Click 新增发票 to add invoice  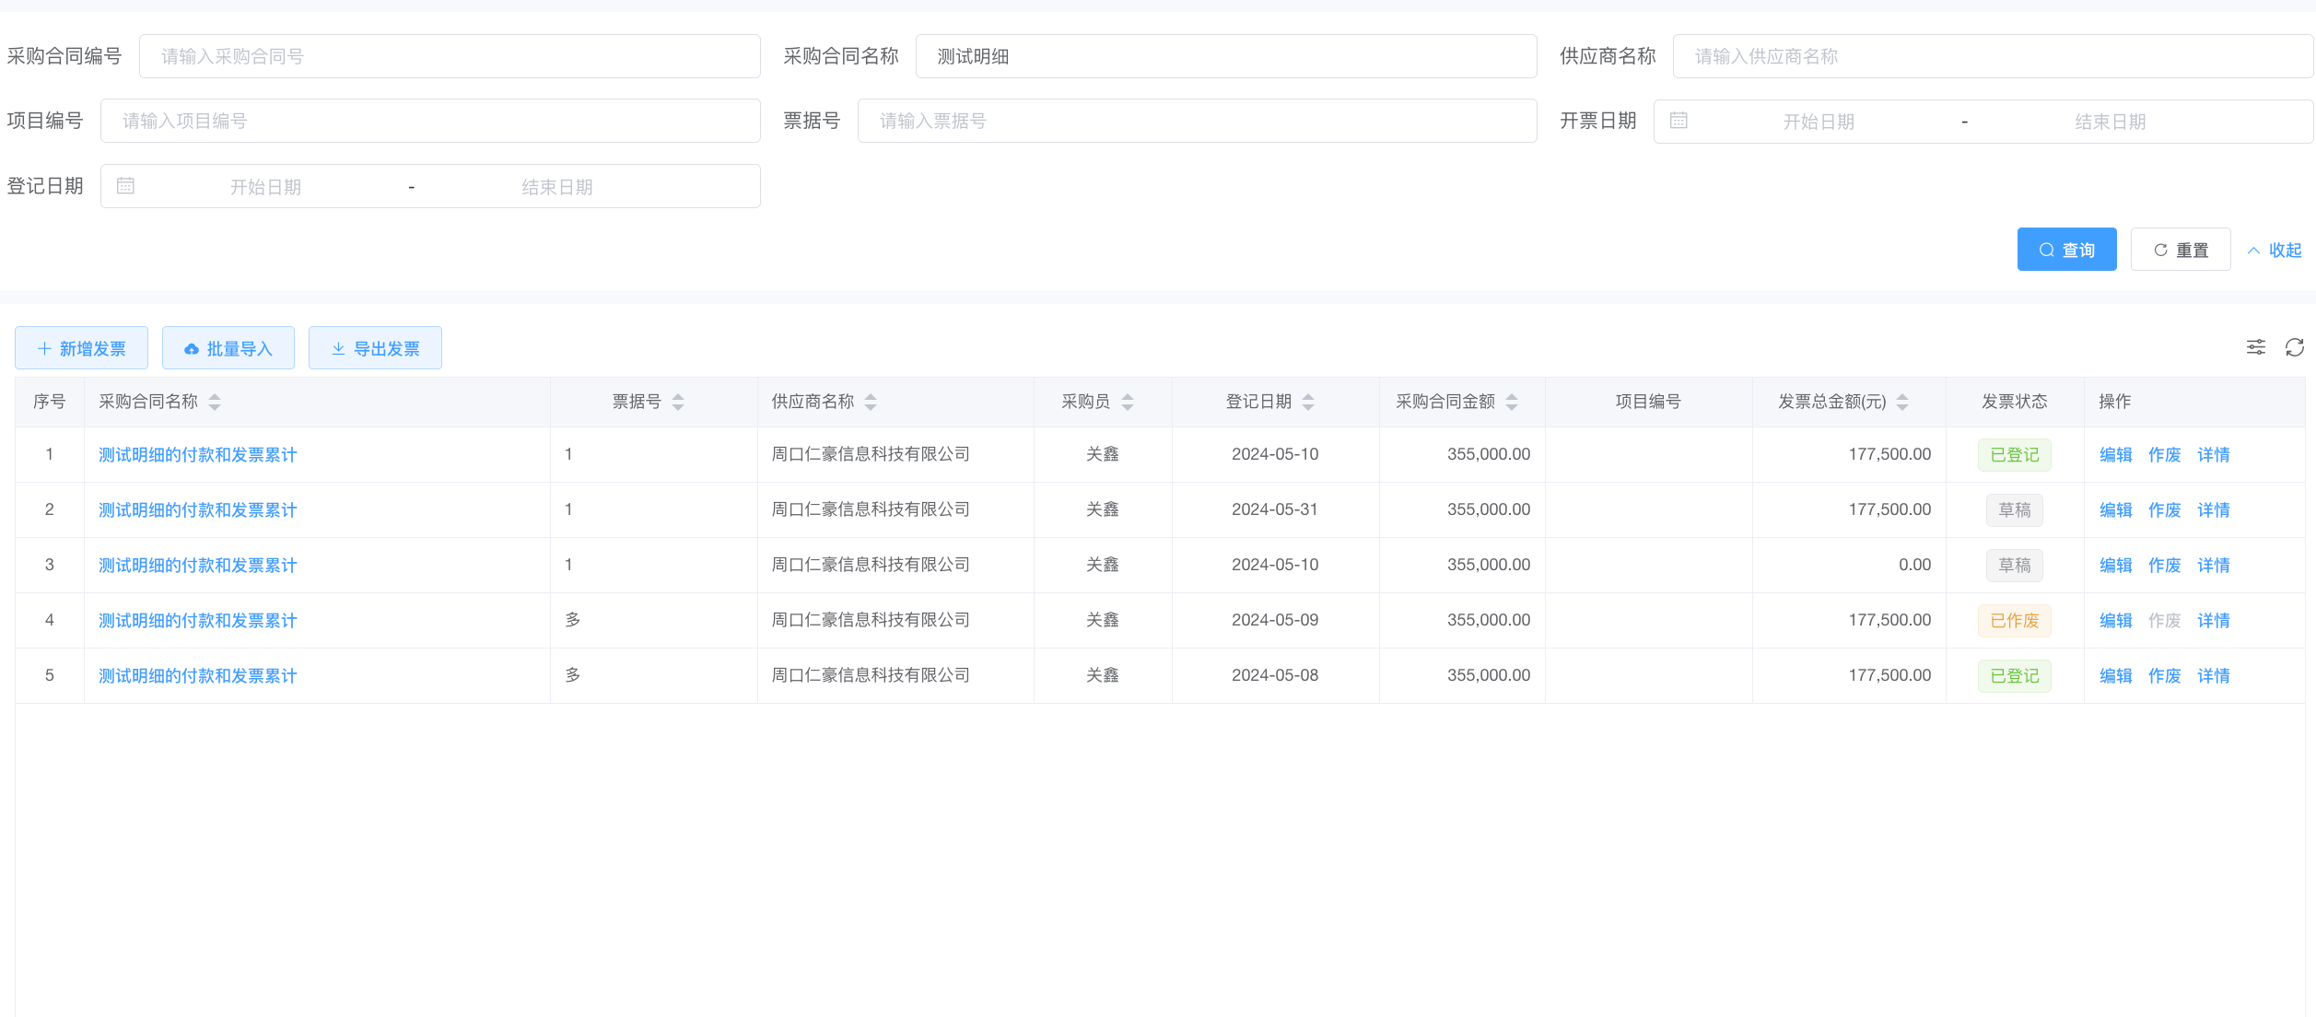[81, 348]
